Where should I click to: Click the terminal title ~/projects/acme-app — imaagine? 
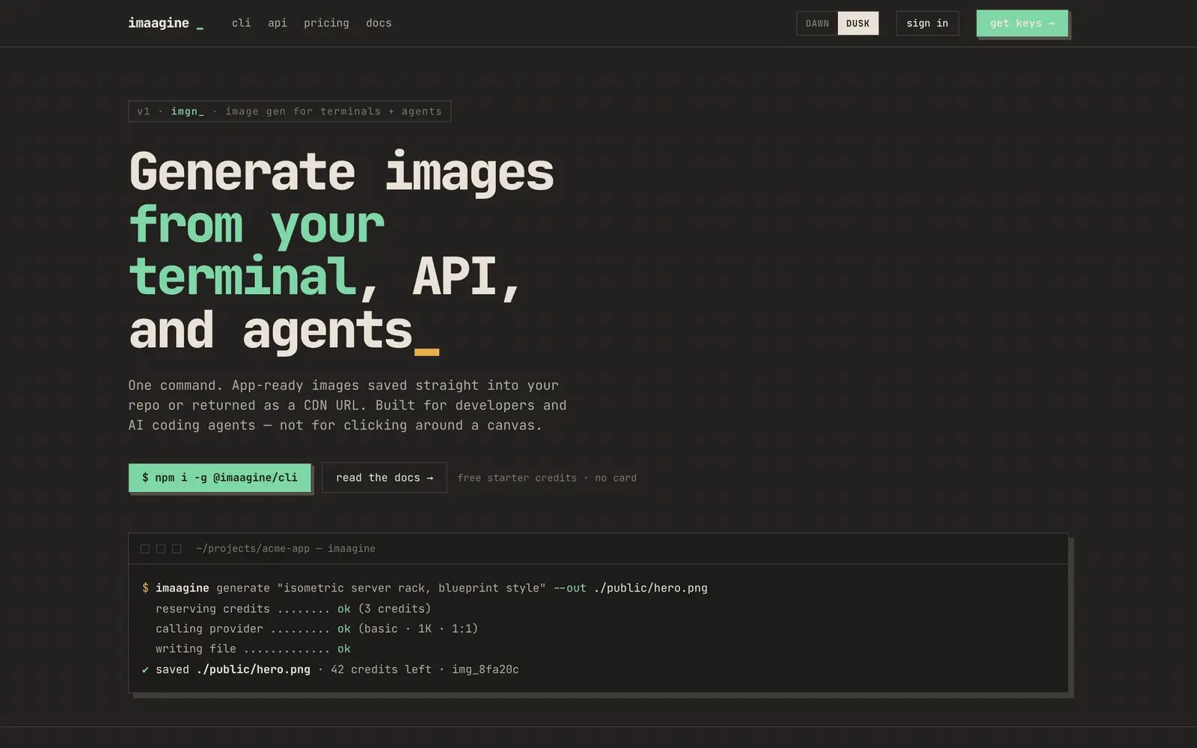click(286, 548)
